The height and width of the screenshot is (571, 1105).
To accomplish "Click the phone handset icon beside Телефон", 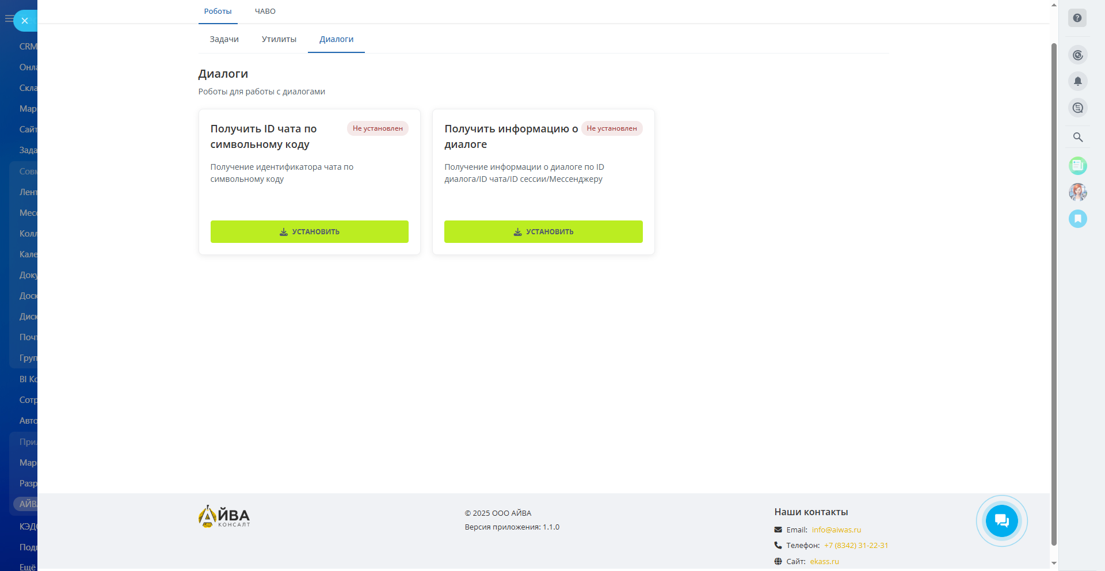I will (x=778, y=545).
